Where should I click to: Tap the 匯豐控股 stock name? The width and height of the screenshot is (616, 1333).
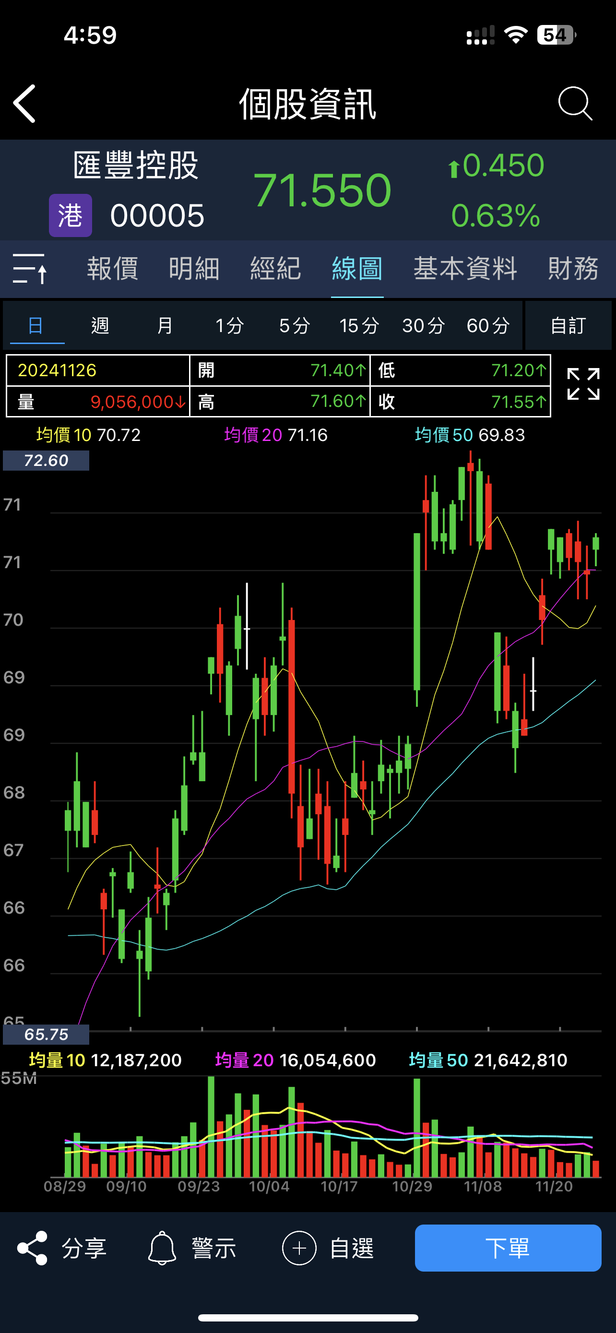pyautogui.click(x=136, y=166)
